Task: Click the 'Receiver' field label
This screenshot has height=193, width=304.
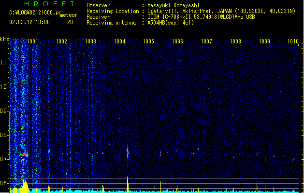Action: tap(98, 17)
